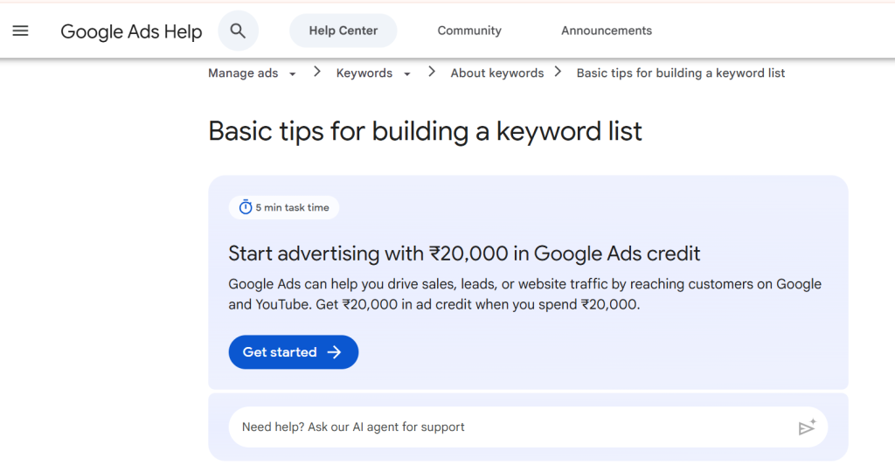Click the search magnifier icon
This screenshot has width=895, height=465.
[x=238, y=31]
